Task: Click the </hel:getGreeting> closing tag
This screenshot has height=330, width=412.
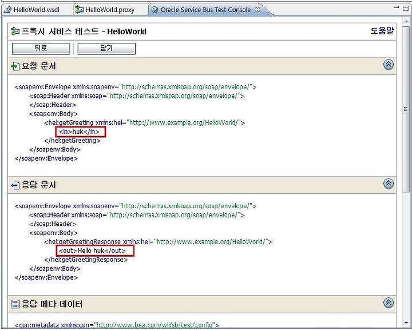Action: (x=72, y=141)
